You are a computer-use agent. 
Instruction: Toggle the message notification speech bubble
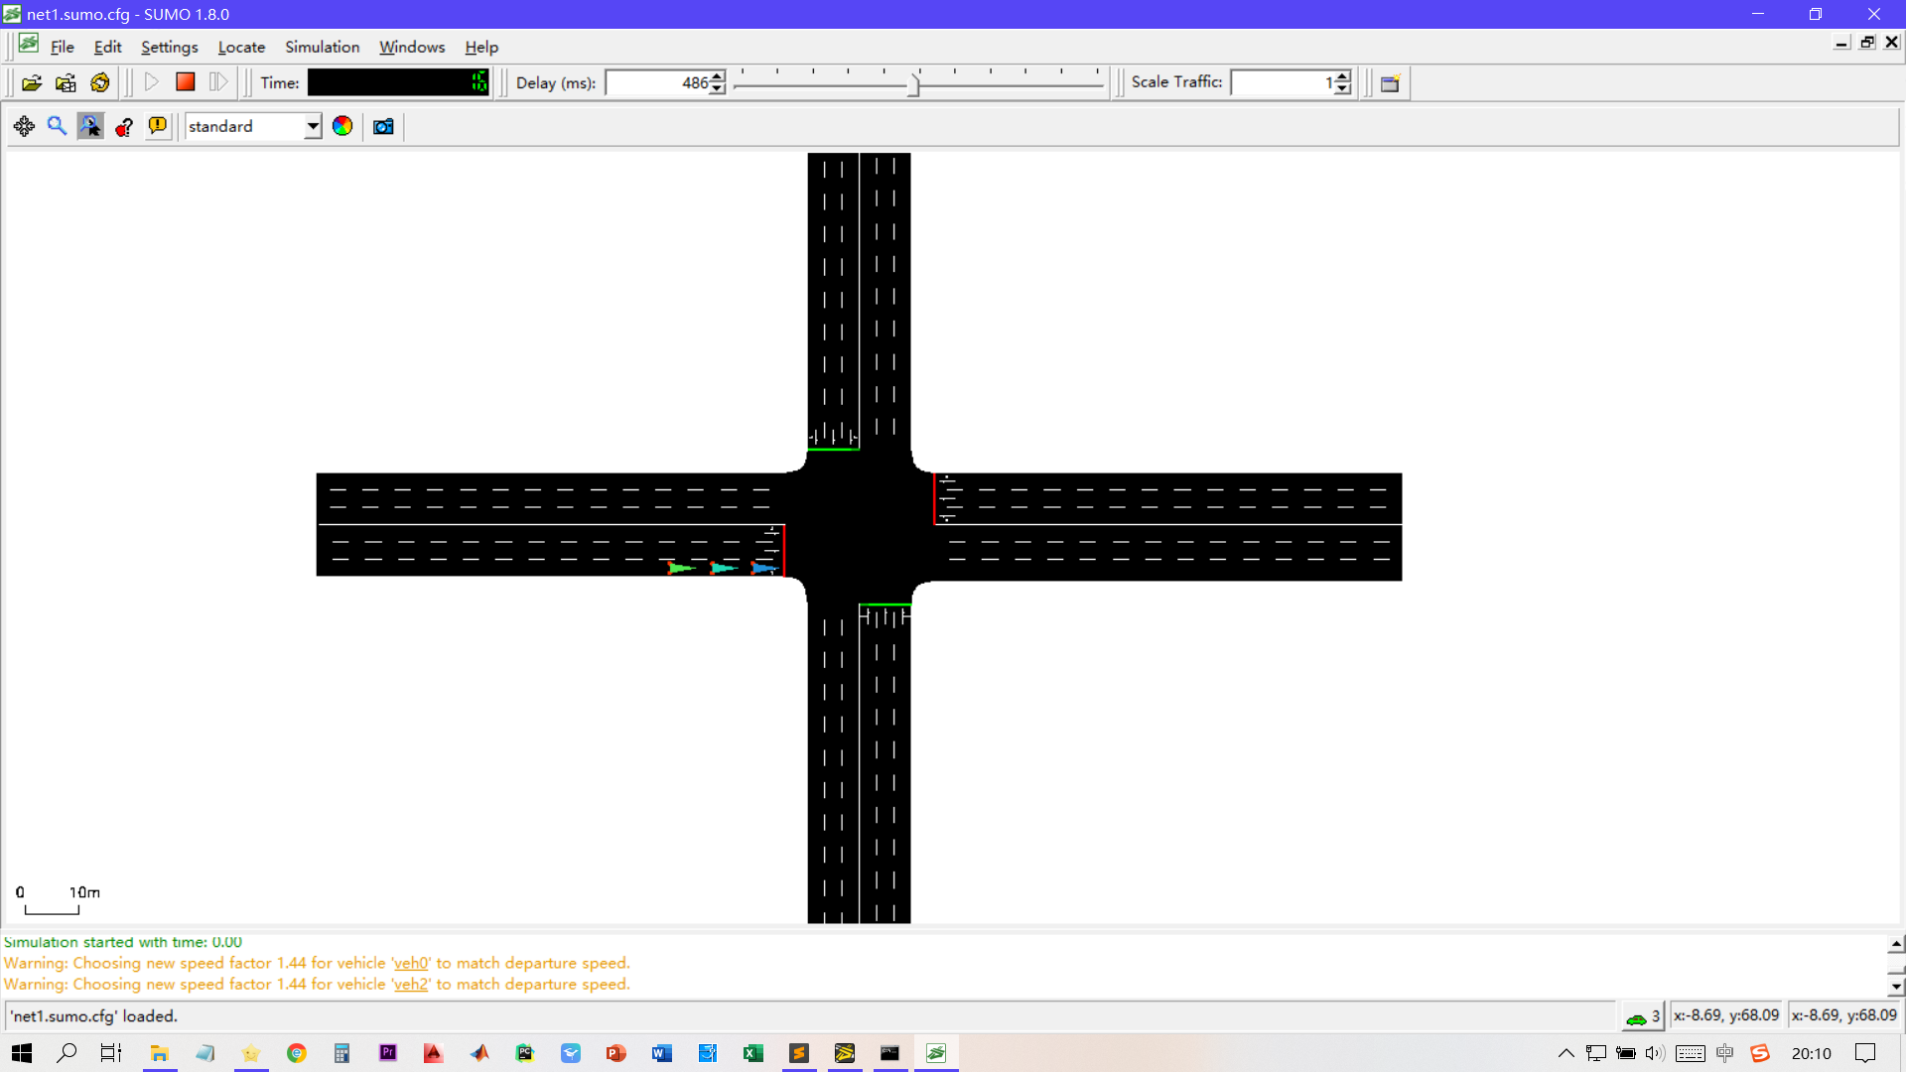158,126
